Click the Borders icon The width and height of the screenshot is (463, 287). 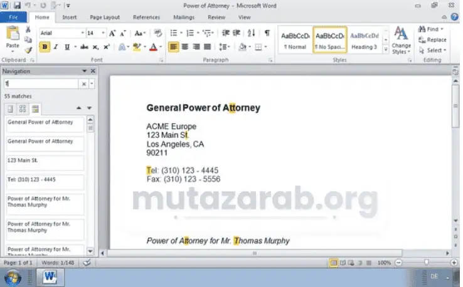[258, 47]
